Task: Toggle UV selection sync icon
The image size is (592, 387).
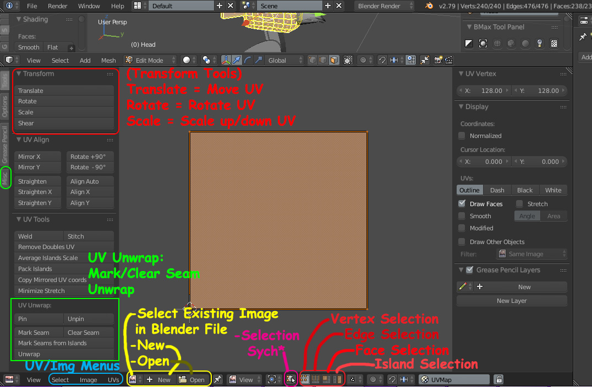Action: [290, 379]
